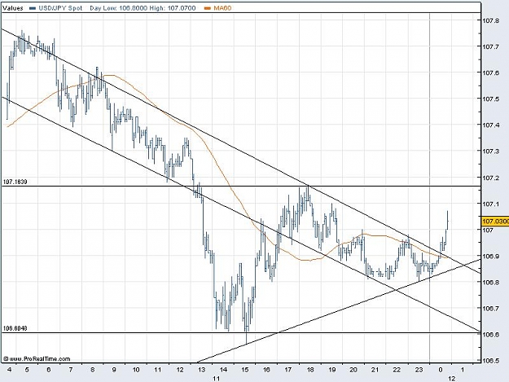
Task: Click the 106.5 price axis label
Action: 490,361
